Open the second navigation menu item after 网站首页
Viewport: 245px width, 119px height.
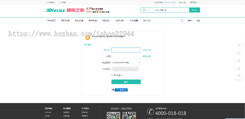(65, 21)
